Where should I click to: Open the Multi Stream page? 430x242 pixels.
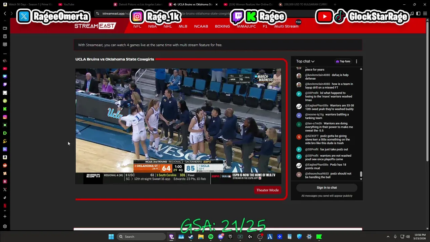286,26
